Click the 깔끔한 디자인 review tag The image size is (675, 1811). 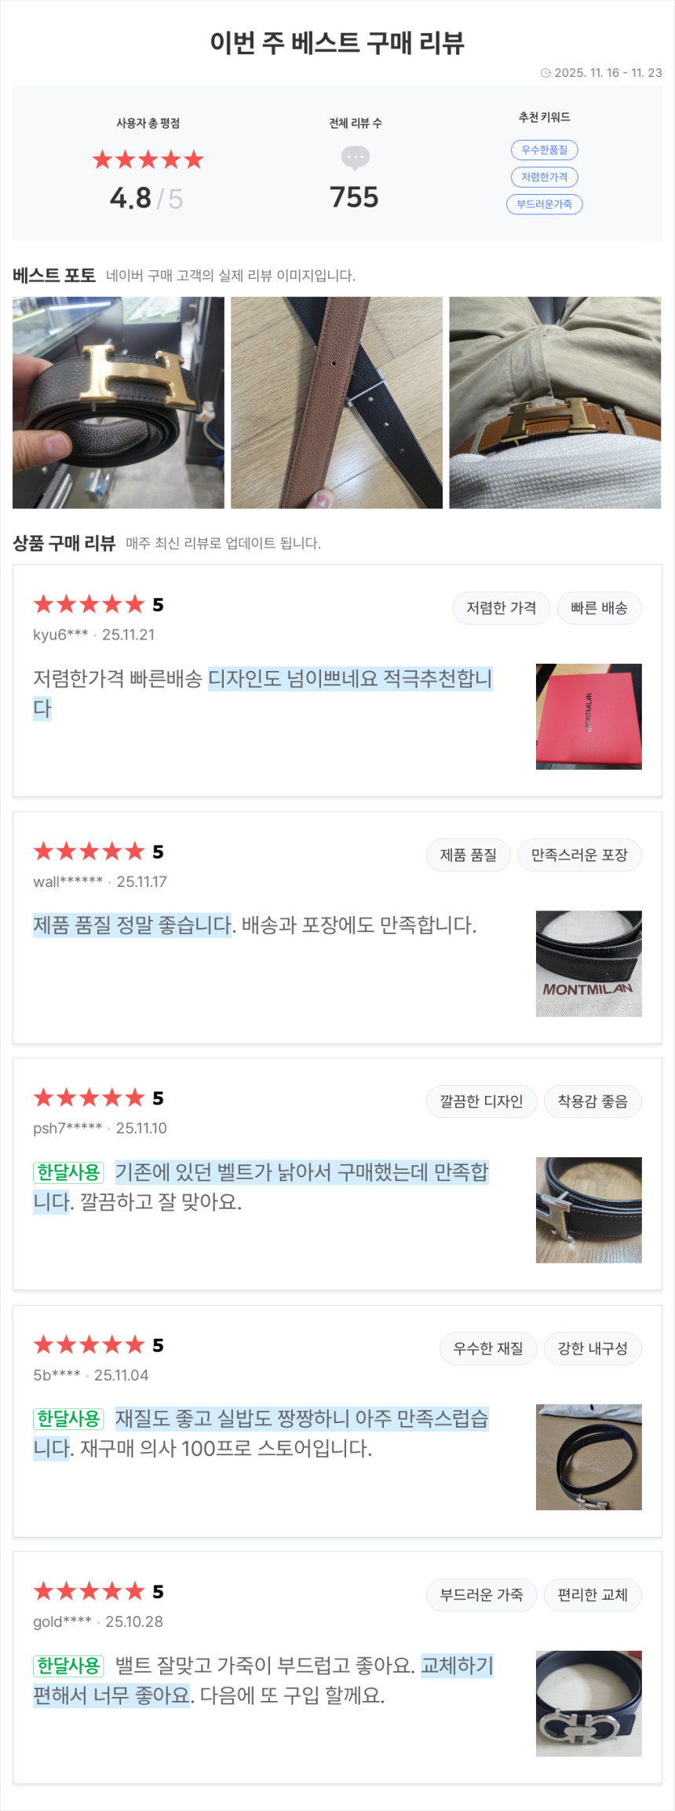coord(481,1102)
